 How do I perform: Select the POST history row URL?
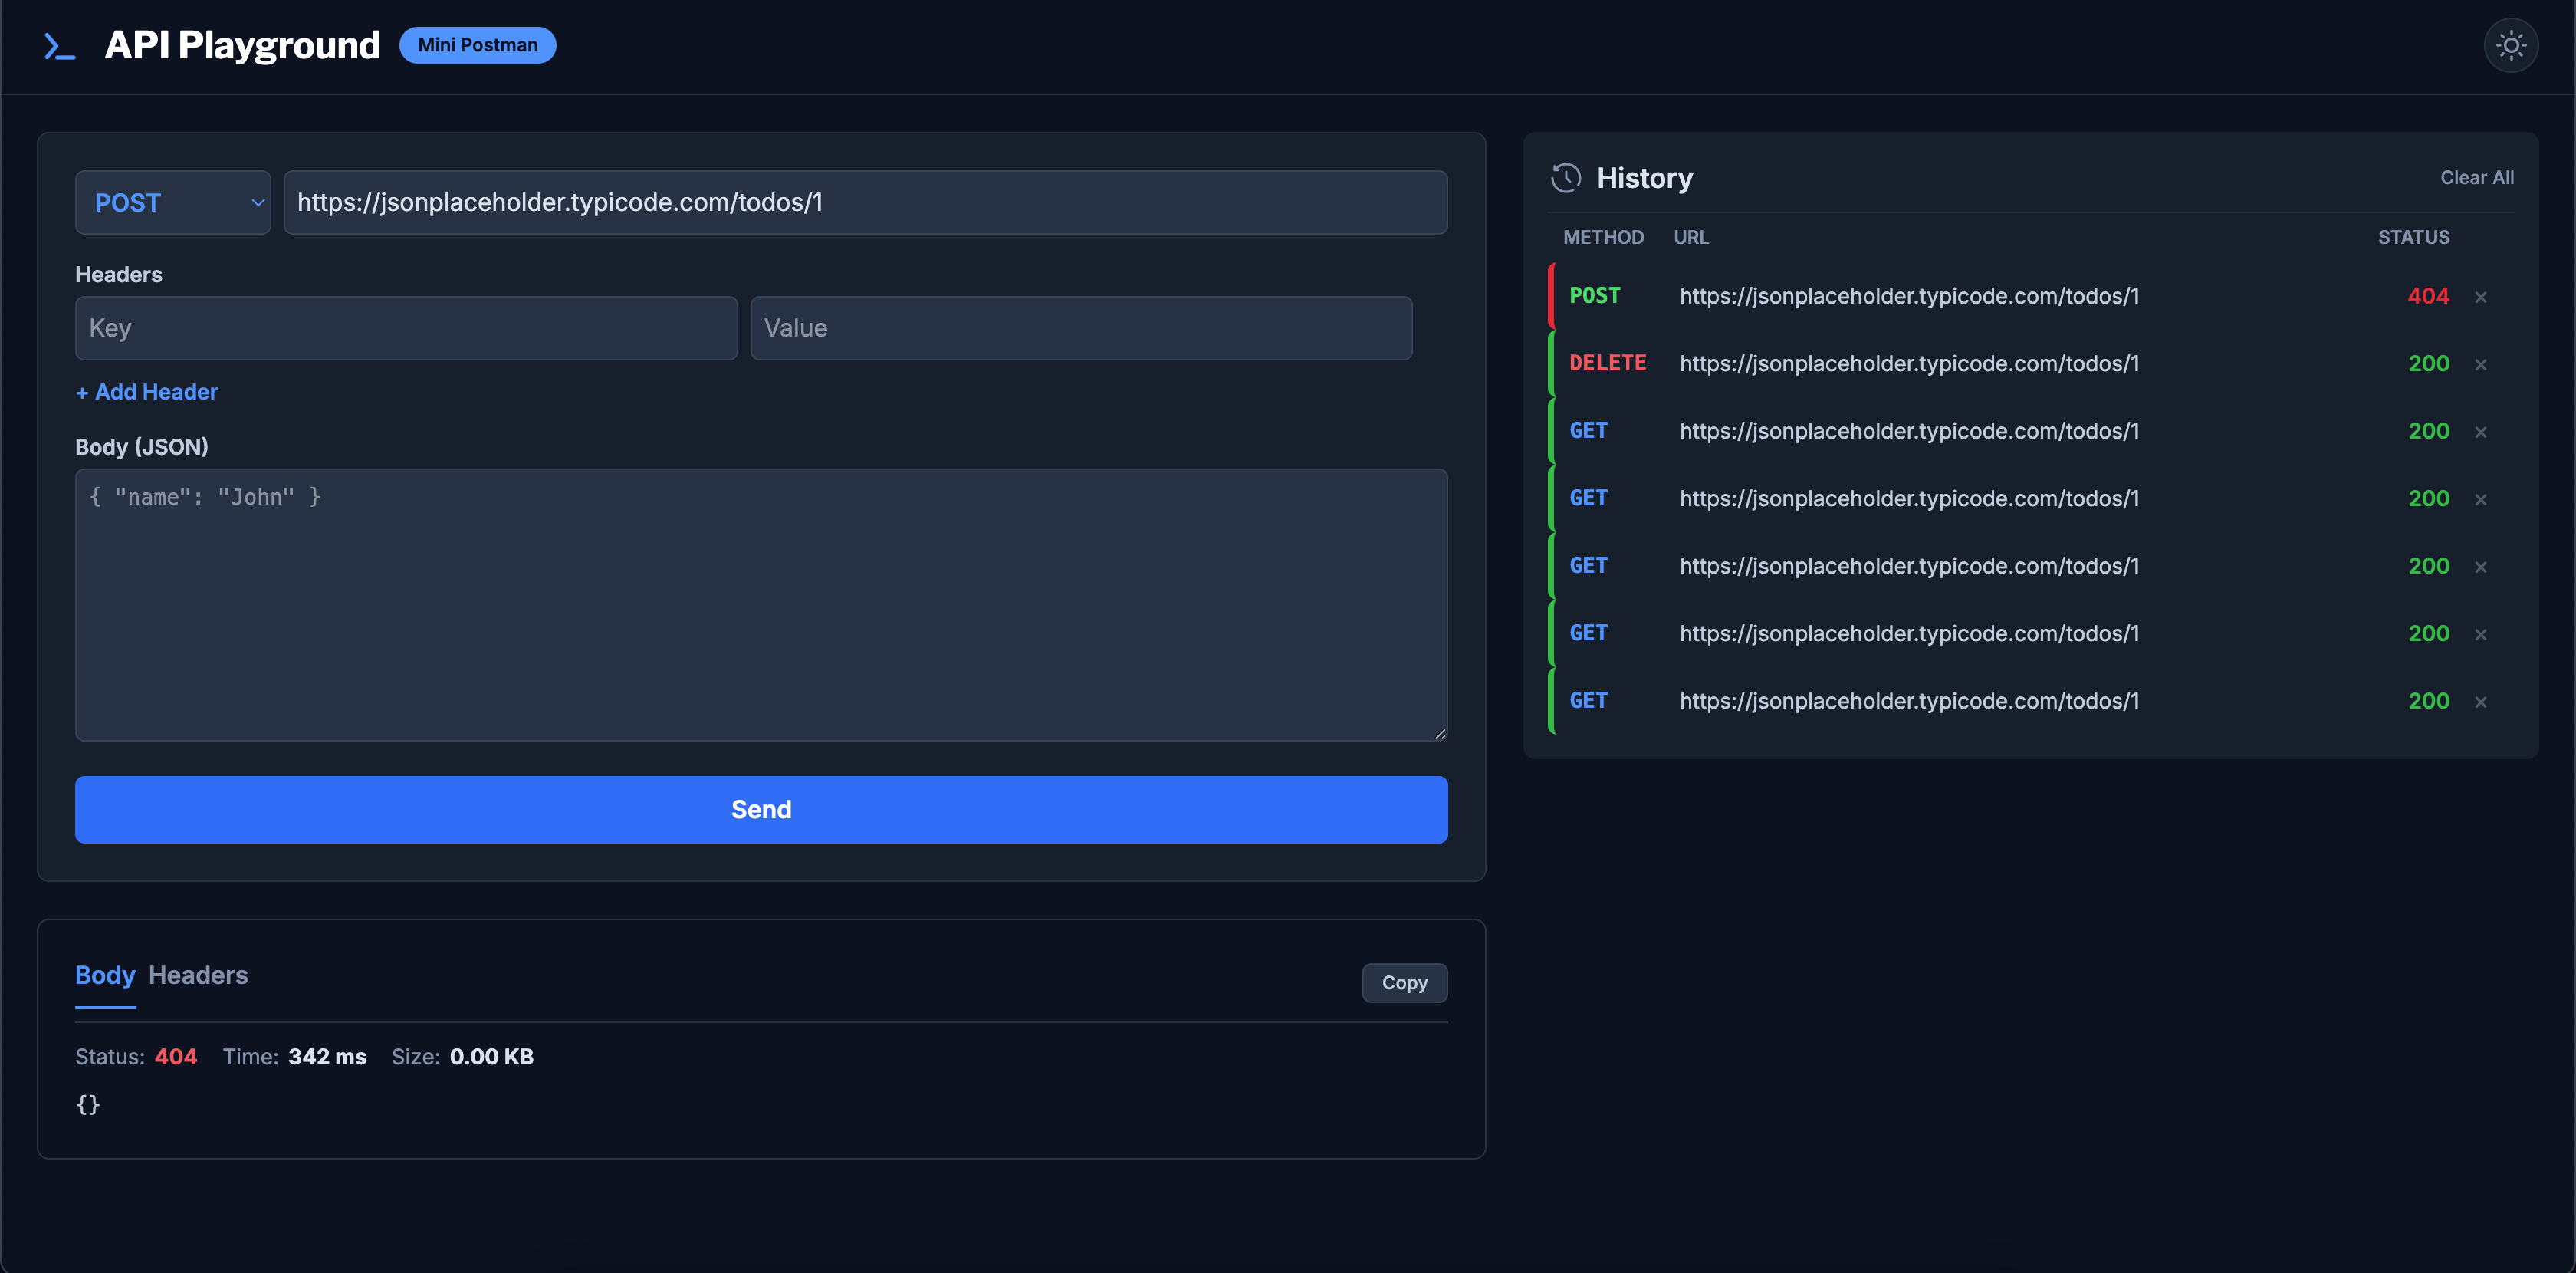pyautogui.click(x=1909, y=296)
